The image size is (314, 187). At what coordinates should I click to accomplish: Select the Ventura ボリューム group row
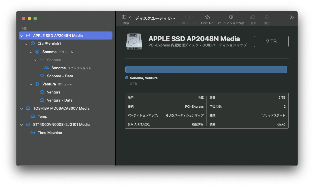click(x=66, y=84)
